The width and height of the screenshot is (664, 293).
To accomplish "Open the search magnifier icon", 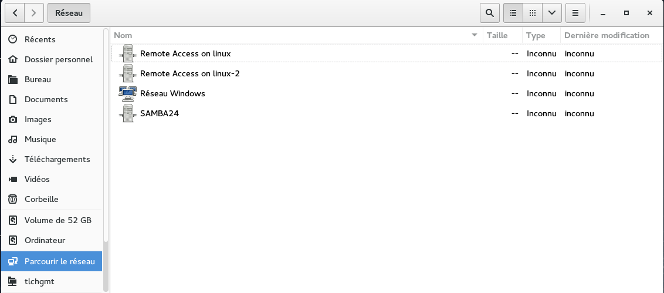I will coord(490,13).
